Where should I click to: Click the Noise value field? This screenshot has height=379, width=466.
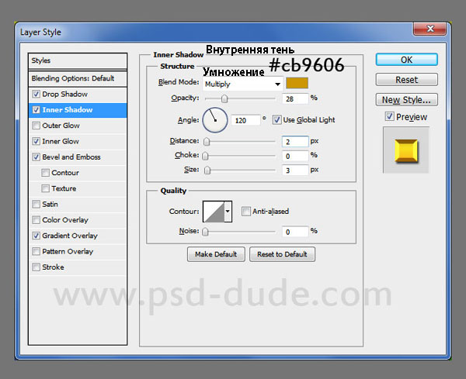pyautogui.click(x=295, y=232)
